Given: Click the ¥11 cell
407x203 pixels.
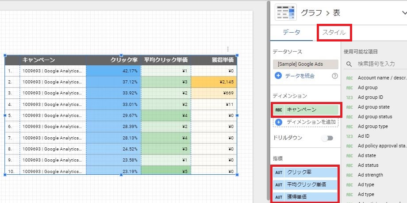Looking at the screenshot, I should [x=214, y=104].
